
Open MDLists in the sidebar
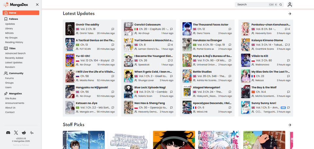click(x=9, y=33)
